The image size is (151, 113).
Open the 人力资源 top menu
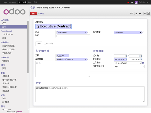tap(22, 2)
